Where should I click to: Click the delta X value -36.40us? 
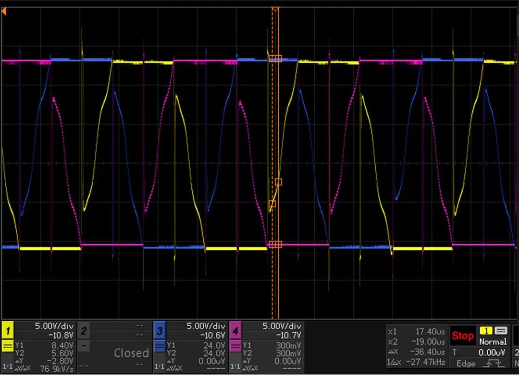(x=428, y=352)
